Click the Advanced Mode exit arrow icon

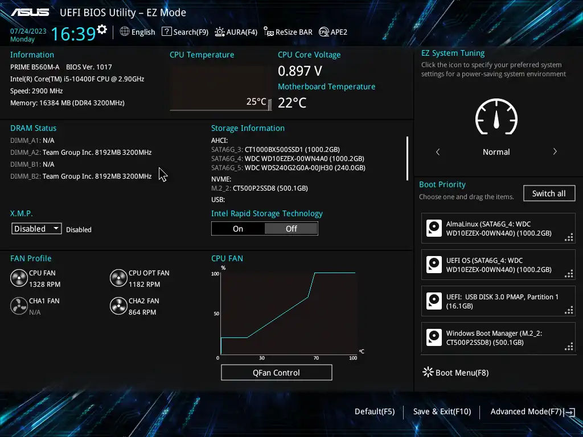coord(570,412)
